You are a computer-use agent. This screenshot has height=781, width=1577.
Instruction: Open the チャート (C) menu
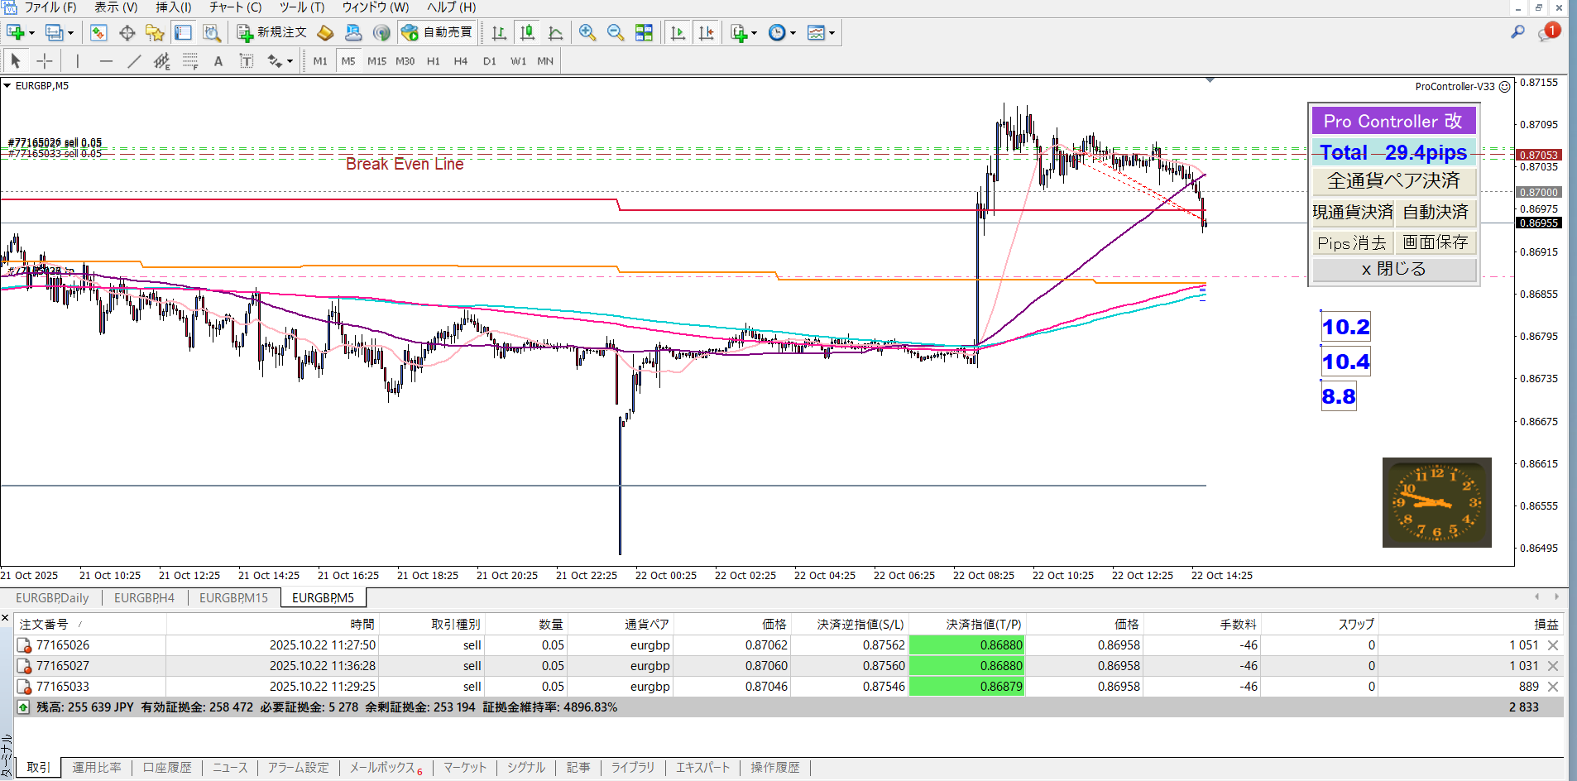click(235, 7)
